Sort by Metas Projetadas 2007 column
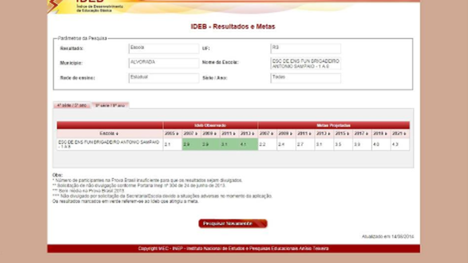The width and height of the screenshot is (468, 263). (x=267, y=133)
